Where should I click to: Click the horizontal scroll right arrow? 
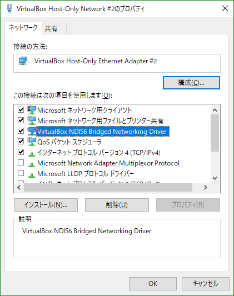click(x=206, y=188)
